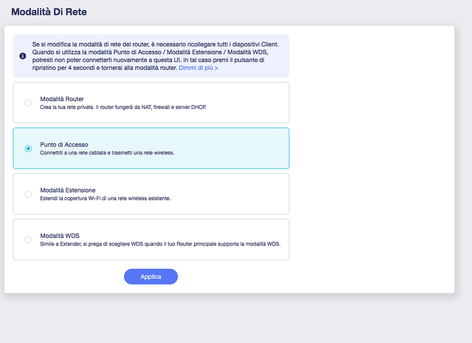The width and height of the screenshot is (472, 343).
Task: Enable the Modalità WDS radio button
Action: click(28, 240)
